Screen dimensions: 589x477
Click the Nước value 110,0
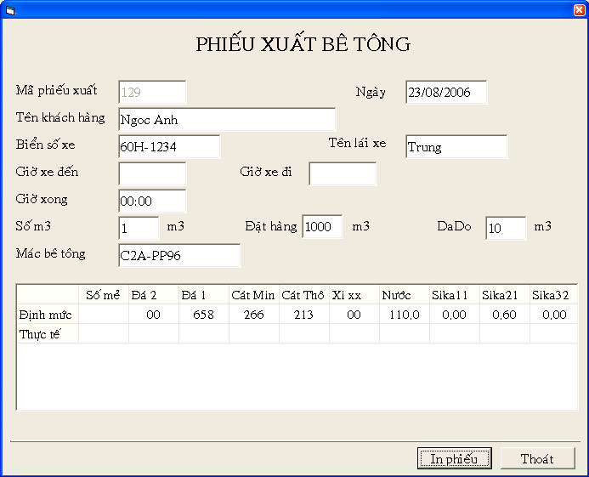click(405, 315)
